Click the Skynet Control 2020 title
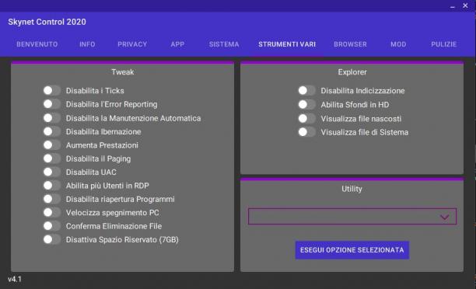The width and height of the screenshot is (476, 289). [47, 22]
